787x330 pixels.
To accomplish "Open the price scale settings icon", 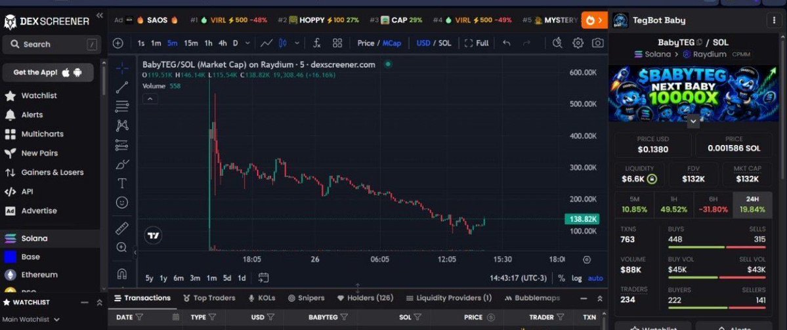I will [x=587, y=260].
